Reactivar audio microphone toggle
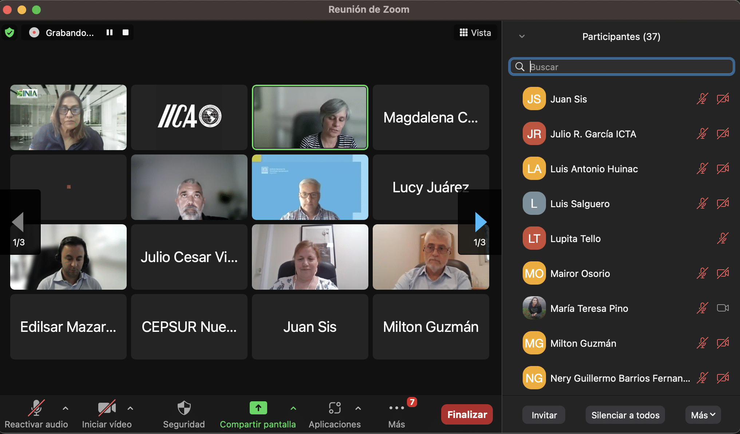Viewport: 740px width, 434px height. point(36,408)
